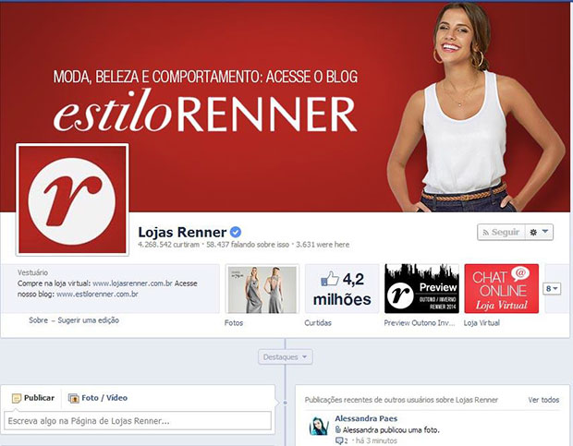Open the Fotos album thumbnail
The width and height of the screenshot is (573, 446).
262,289
